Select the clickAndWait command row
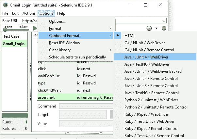The width and height of the screenshot is (197, 139). point(75,90)
